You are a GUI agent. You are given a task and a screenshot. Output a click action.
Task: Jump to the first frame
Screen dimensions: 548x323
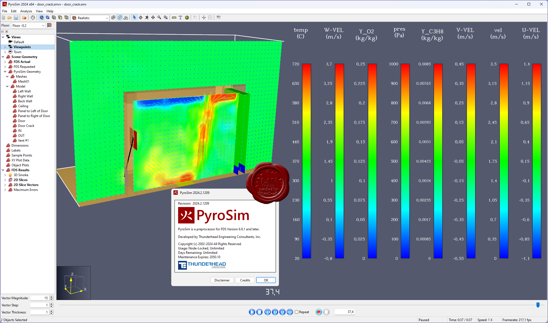point(267,312)
